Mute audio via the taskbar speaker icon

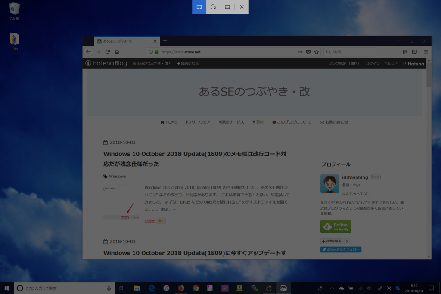[370, 288]
